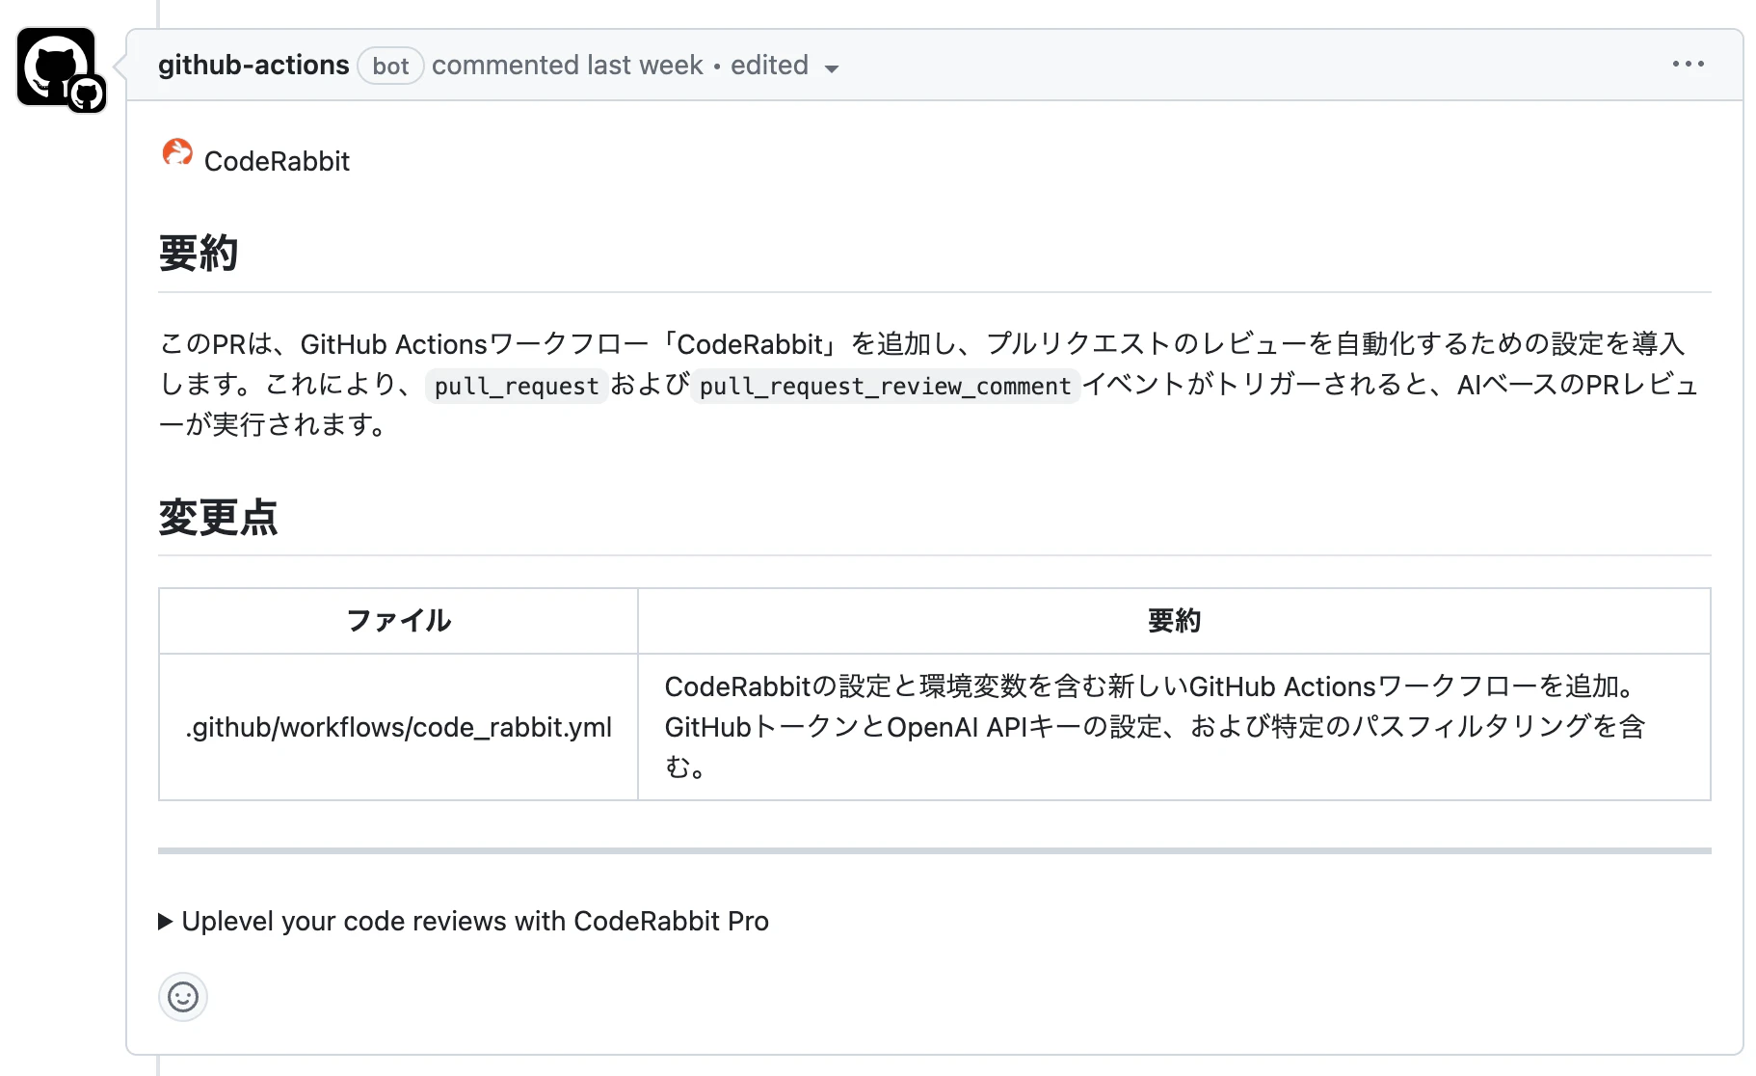Click the bot label badge
The height and width of the screenshot is (1076, 1756).
click(390, 66)
